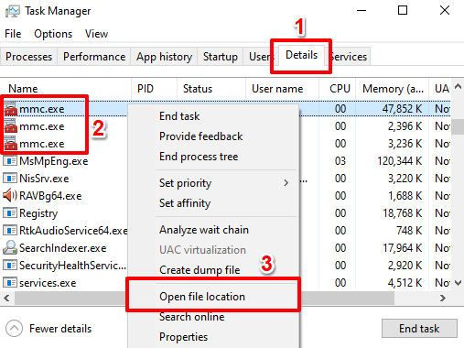The width and height of the screenshot is (464, 348).
Task: Sort by the Memory column header
Action: click(x=393, y=89)
